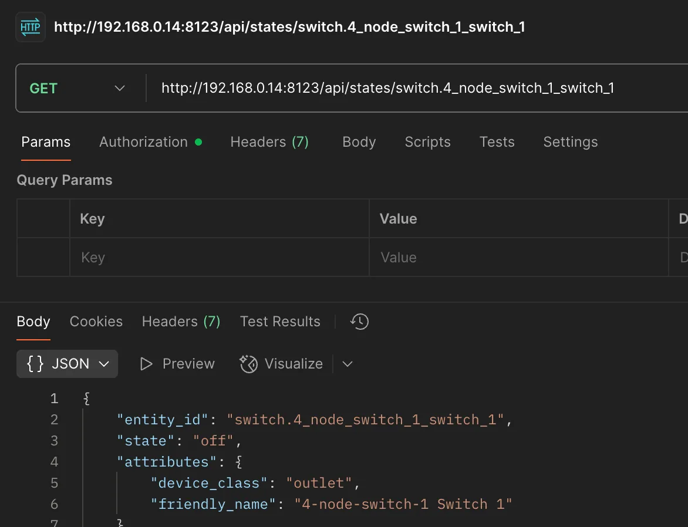Open the Tests tab
The height and width of the screenshot is (527, 688).
[x=497, y=142]
